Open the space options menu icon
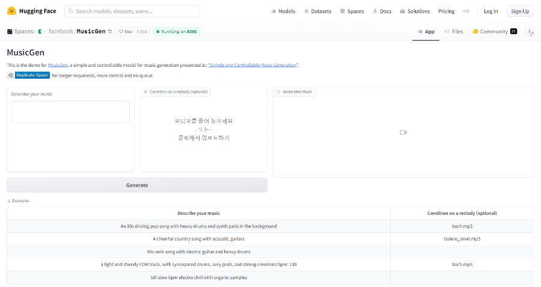The image size is (541, 287). [530, 31]
